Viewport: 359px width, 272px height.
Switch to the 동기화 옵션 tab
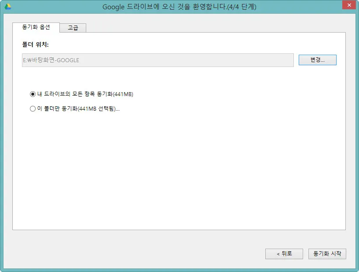36,27
